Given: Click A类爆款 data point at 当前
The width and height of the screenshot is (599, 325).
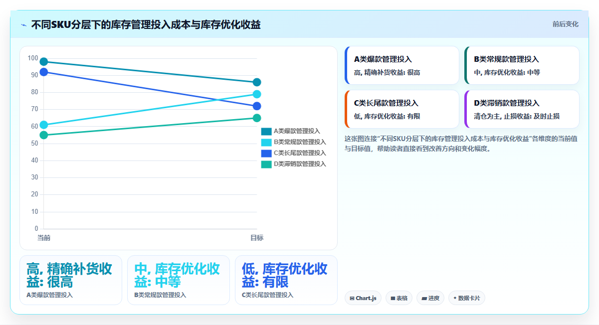Looking at the screenshot, I should (43, 62).
